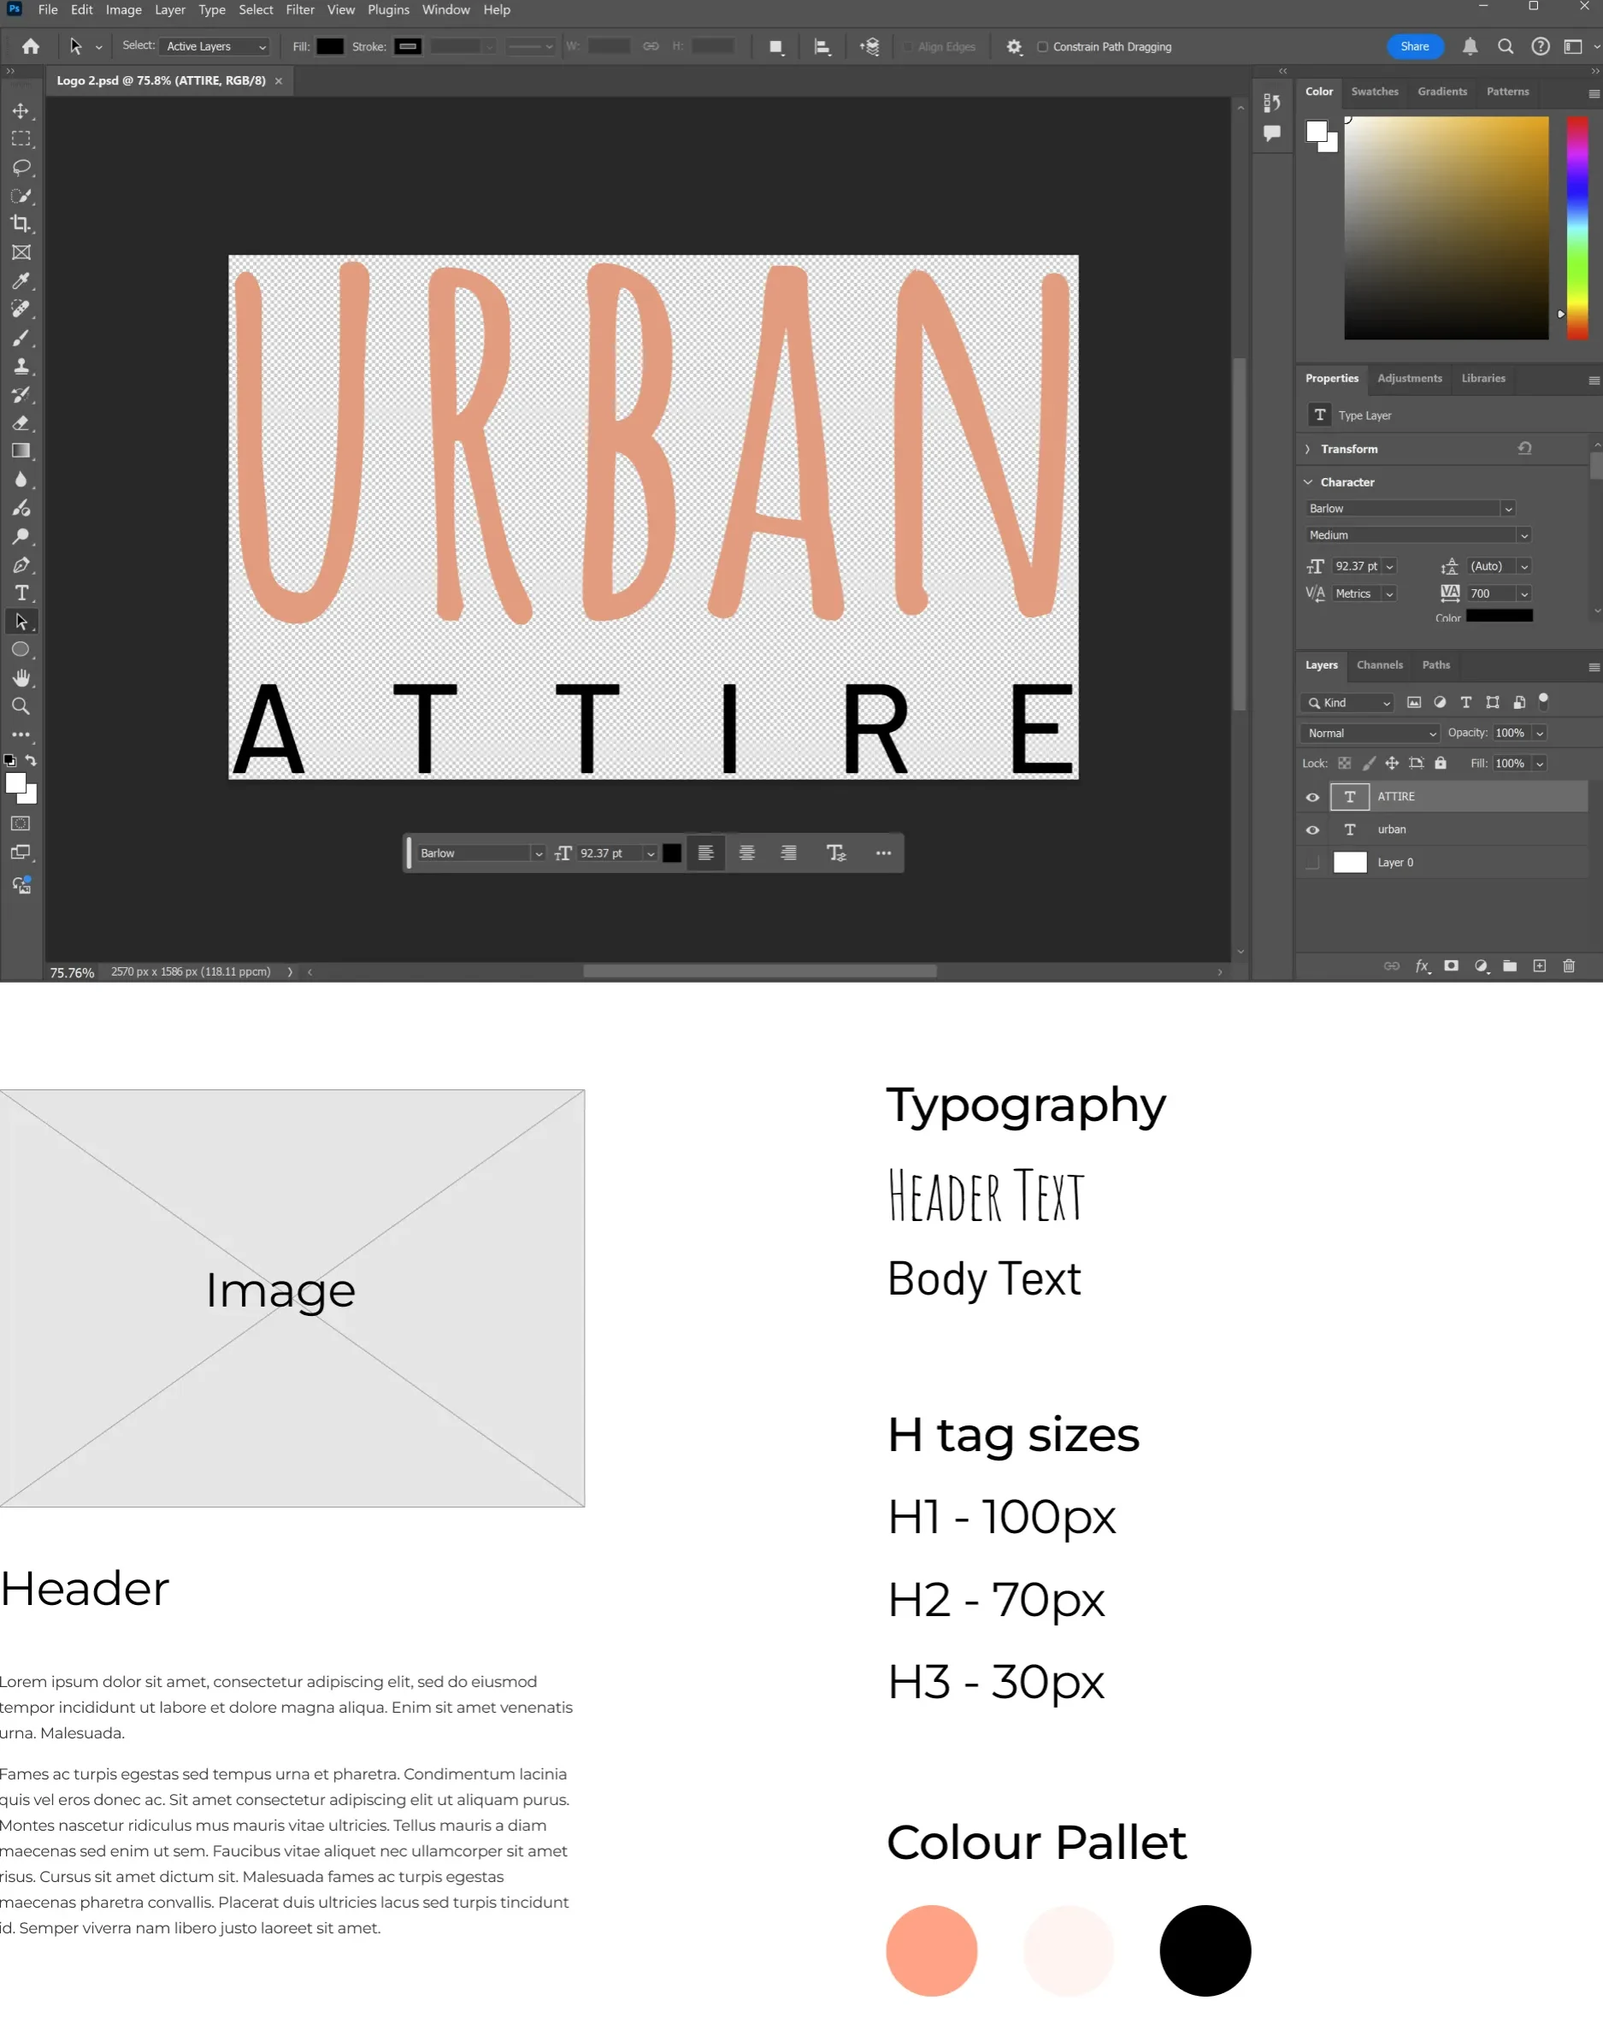Click the Add layer style fx icon

click(1423, 966)
